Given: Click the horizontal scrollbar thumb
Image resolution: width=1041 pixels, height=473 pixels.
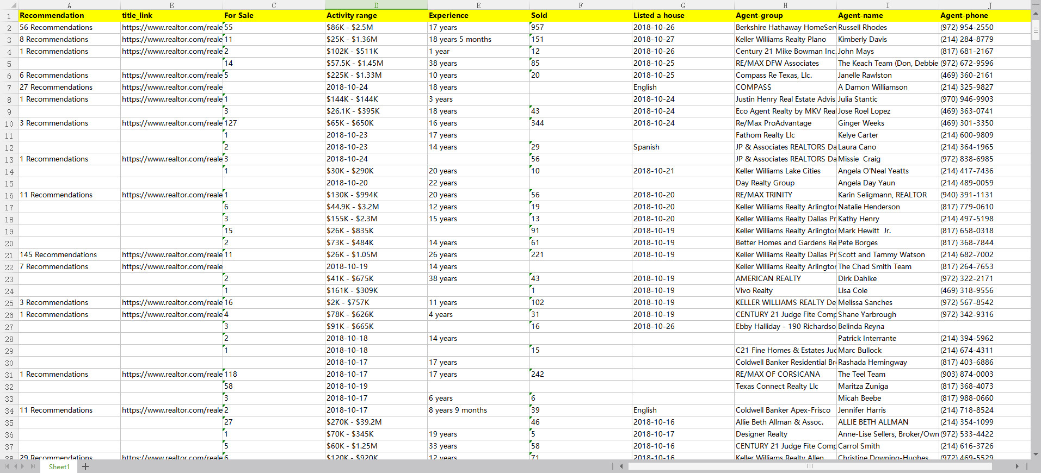Looking at the screenshot, I should tap(810, 466).
